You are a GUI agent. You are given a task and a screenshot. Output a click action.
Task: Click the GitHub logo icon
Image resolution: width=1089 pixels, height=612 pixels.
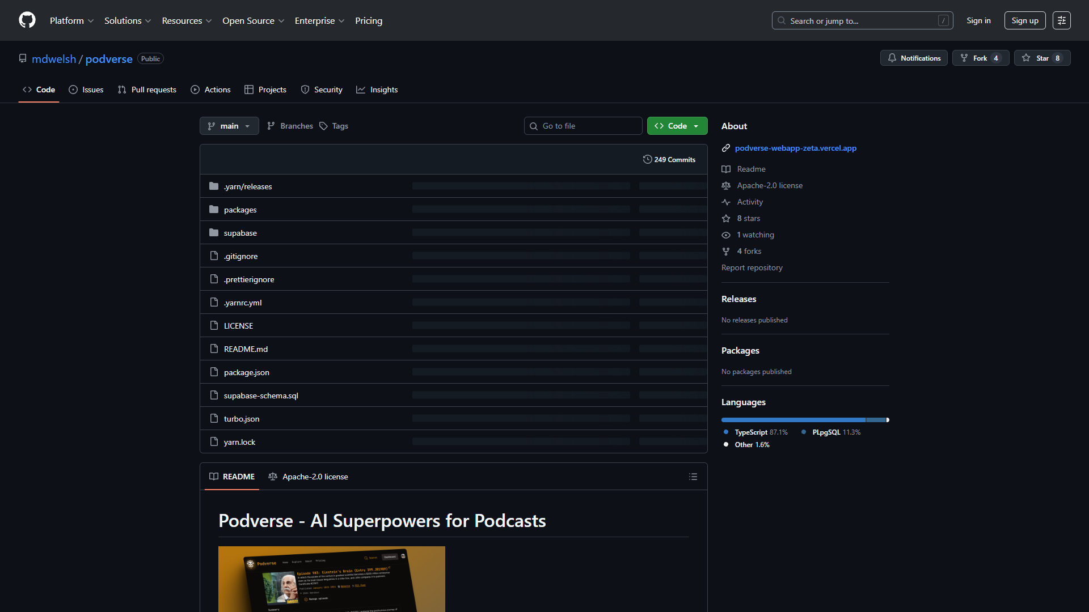pos(27,20)
